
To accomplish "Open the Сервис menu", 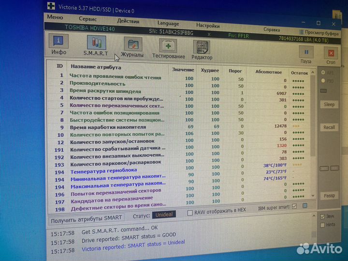I will click(x=87, y=19).
